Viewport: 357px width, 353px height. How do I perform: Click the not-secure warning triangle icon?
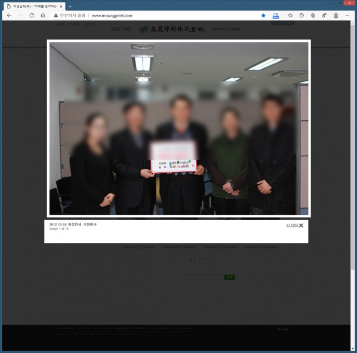pyautogui.click(x=56, y=16)
